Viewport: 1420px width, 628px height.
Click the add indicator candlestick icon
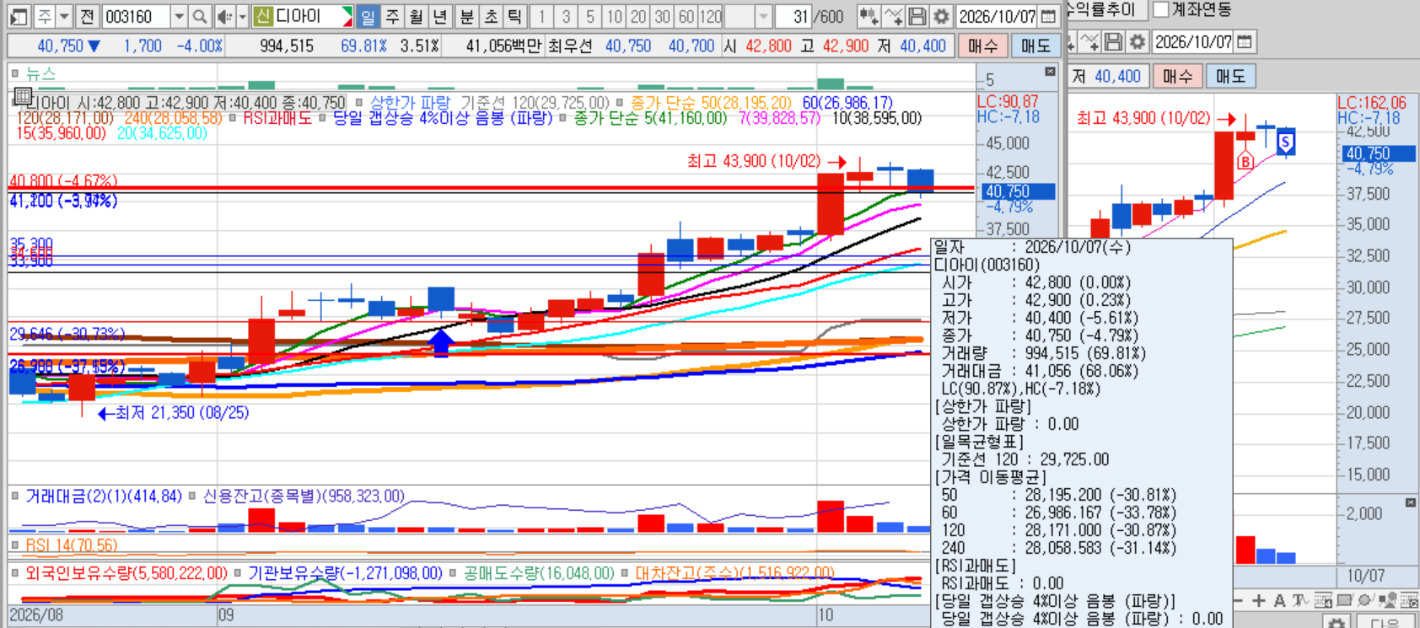[869, 16]
